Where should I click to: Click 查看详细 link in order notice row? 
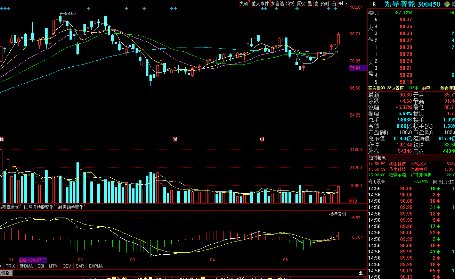(x=447, y=88)
